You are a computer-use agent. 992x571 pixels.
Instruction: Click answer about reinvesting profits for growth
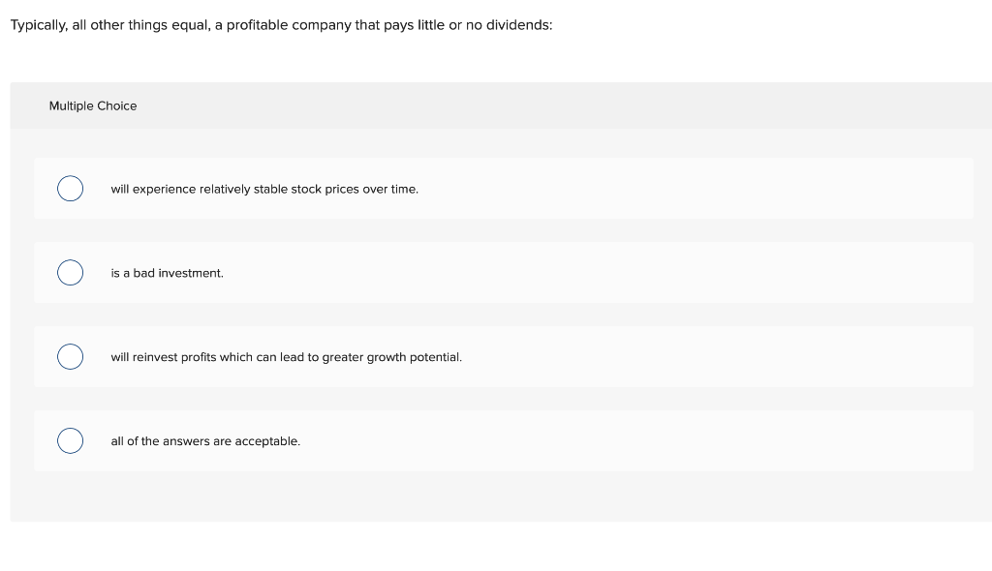286,357
